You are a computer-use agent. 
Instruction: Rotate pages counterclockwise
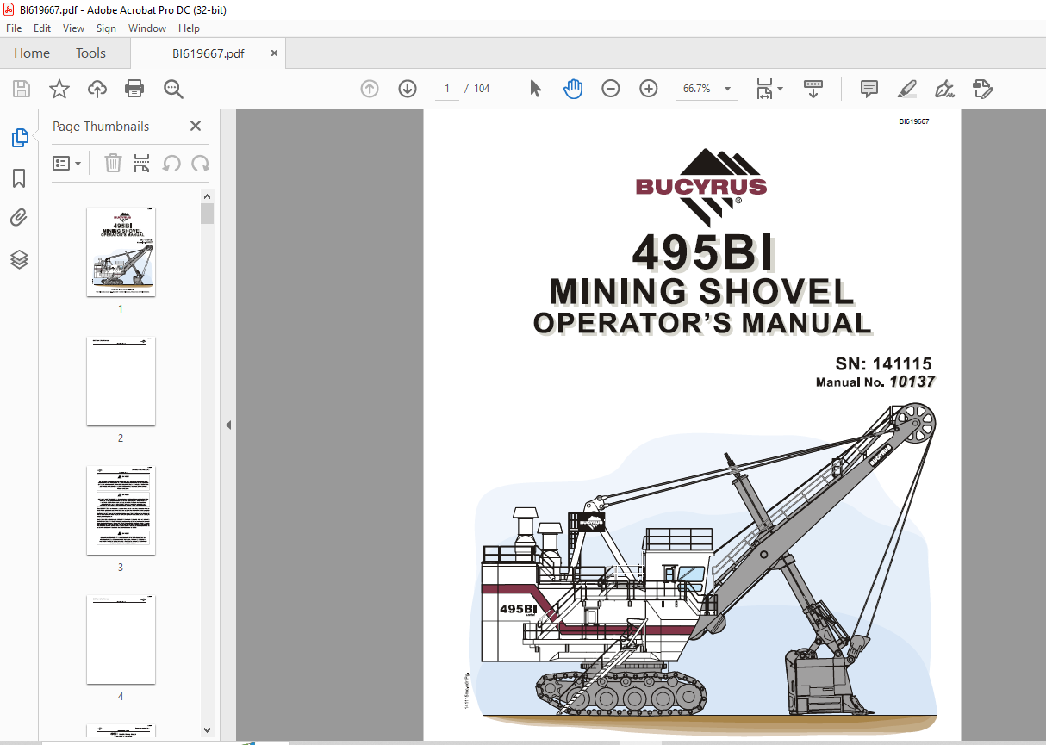pyautogui.click(x=171, y=163)
